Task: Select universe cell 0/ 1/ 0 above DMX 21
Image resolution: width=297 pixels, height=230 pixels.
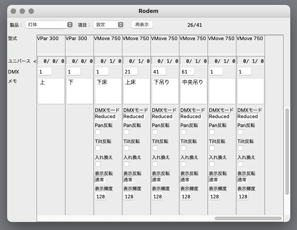Action: click(137, 61)
